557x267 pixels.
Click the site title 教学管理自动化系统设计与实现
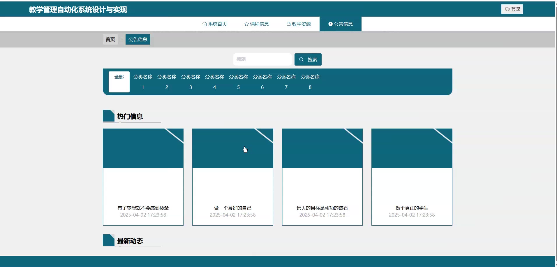(x=78, y=10)
